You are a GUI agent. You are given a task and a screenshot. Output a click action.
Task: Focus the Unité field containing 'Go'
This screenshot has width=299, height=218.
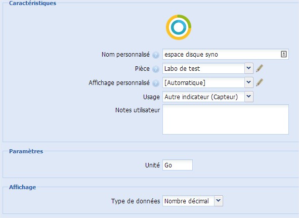pyautogui.click(x=178, y=165)
